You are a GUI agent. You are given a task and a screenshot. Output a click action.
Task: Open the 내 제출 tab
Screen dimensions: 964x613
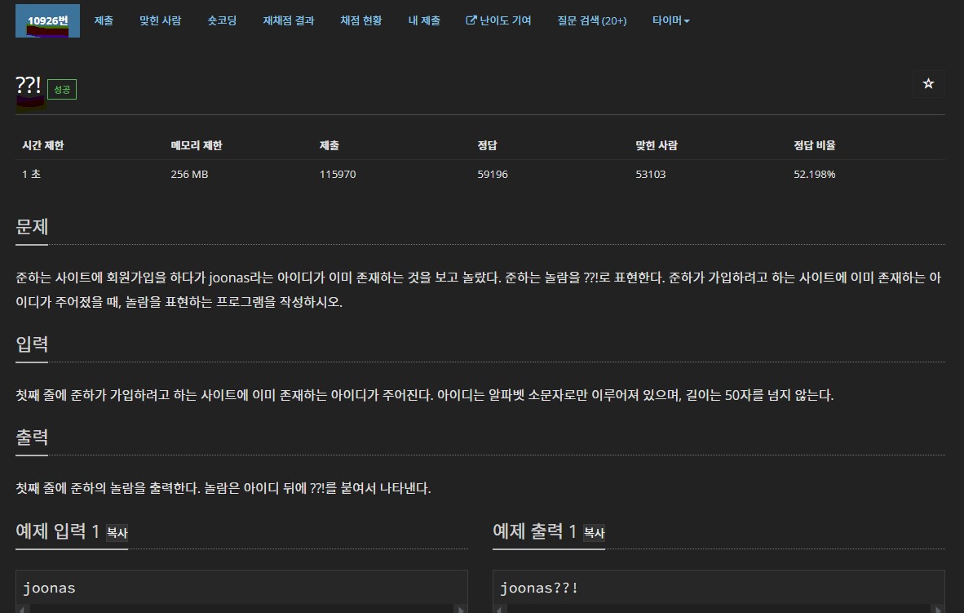(x=423, y=20)
